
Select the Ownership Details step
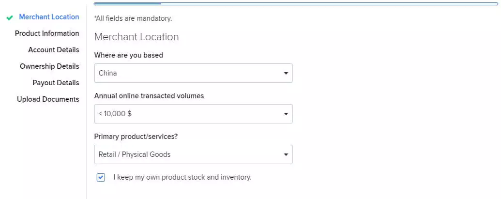(x=49, y=66)
